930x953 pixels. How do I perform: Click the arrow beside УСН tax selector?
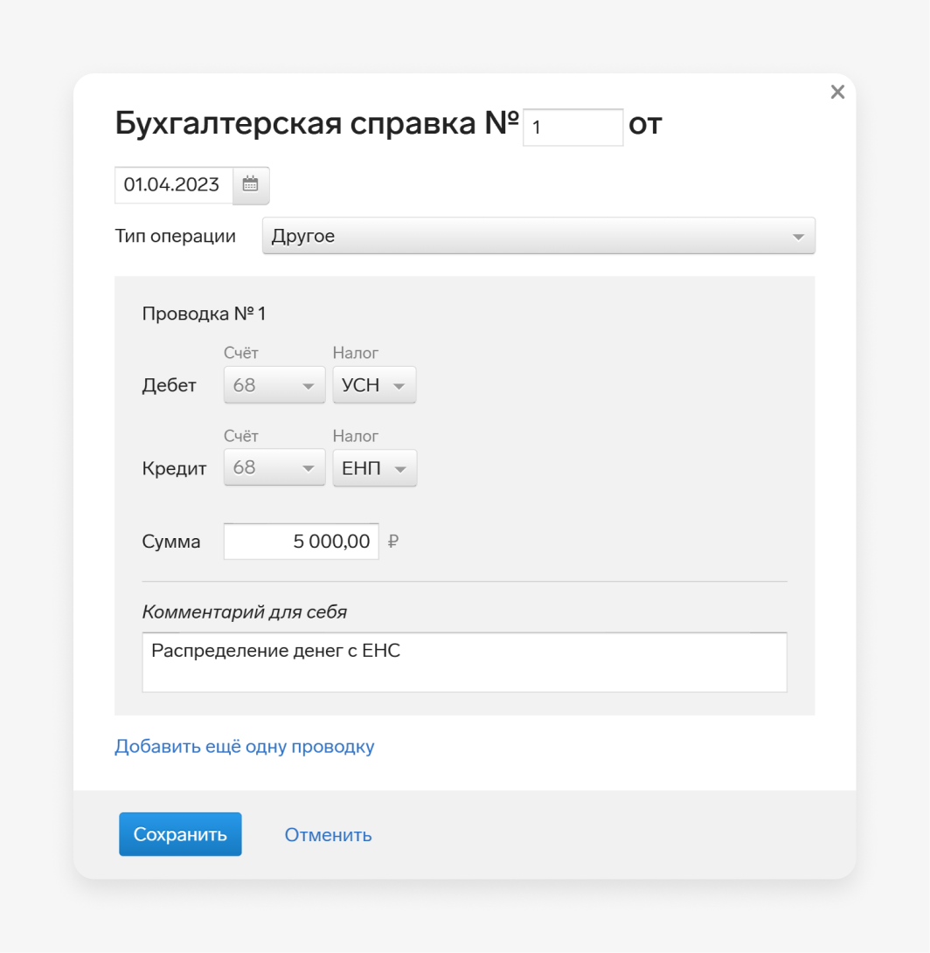pos(399,386)
